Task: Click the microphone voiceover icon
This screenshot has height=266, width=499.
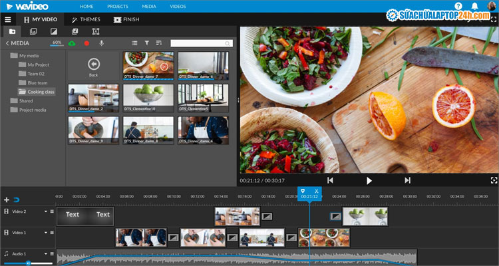Action: tap(102, 43)
